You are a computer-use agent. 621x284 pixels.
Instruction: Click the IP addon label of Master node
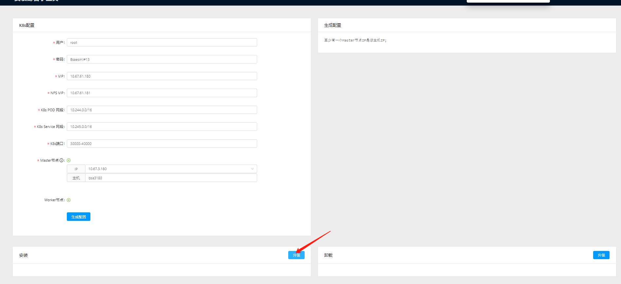[76, 169]
